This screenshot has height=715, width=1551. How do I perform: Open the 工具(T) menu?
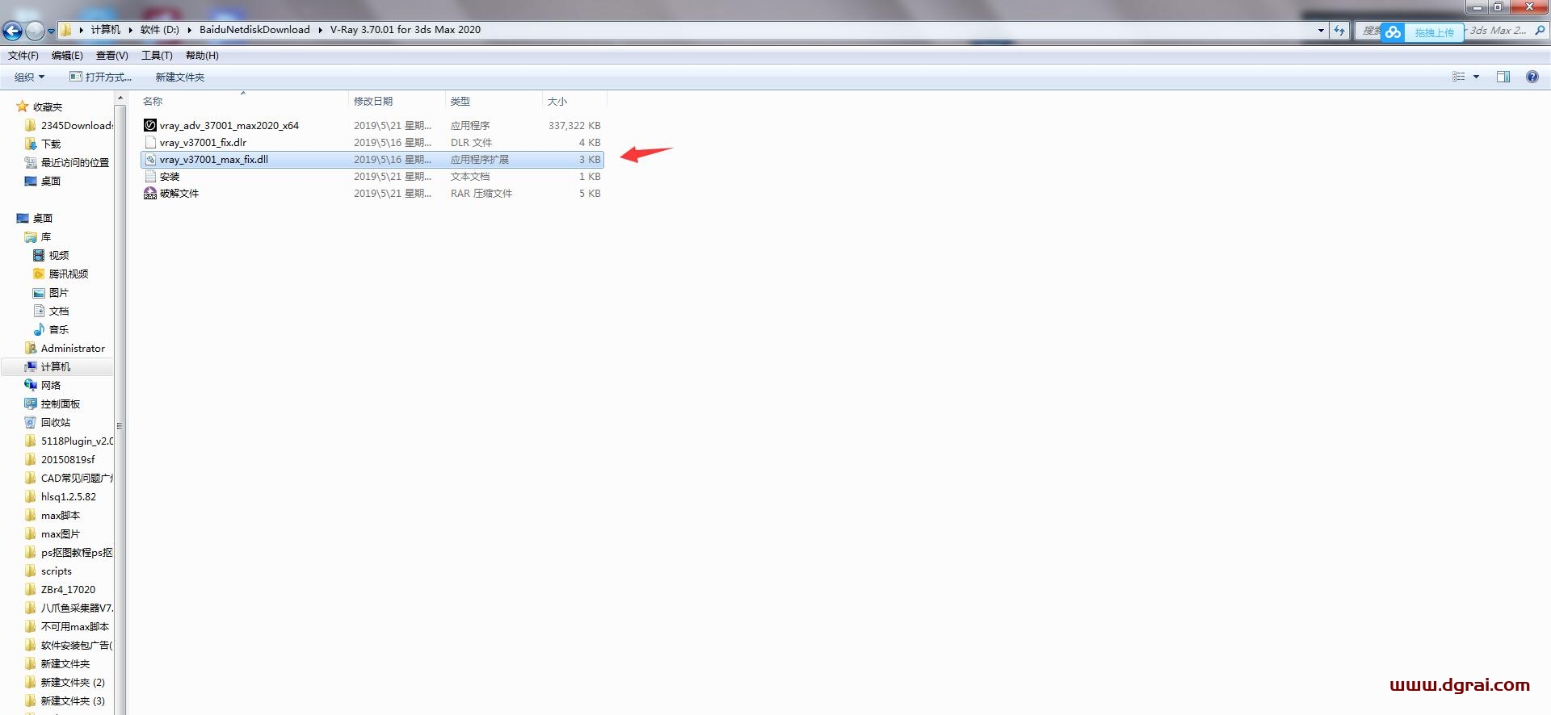click(157, 56)
